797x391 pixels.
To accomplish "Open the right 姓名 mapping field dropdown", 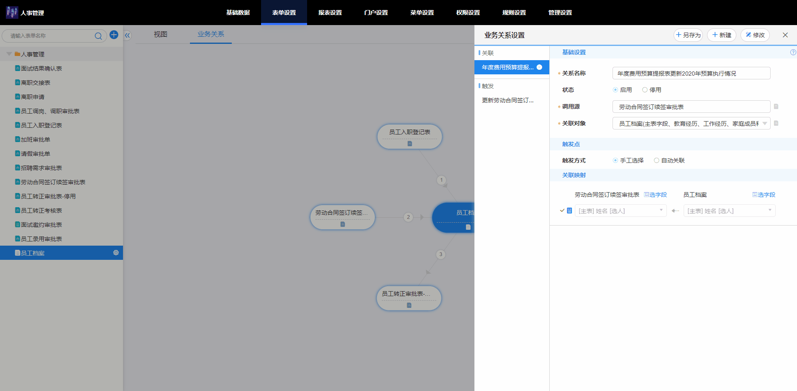I will [x=729, y=211].
